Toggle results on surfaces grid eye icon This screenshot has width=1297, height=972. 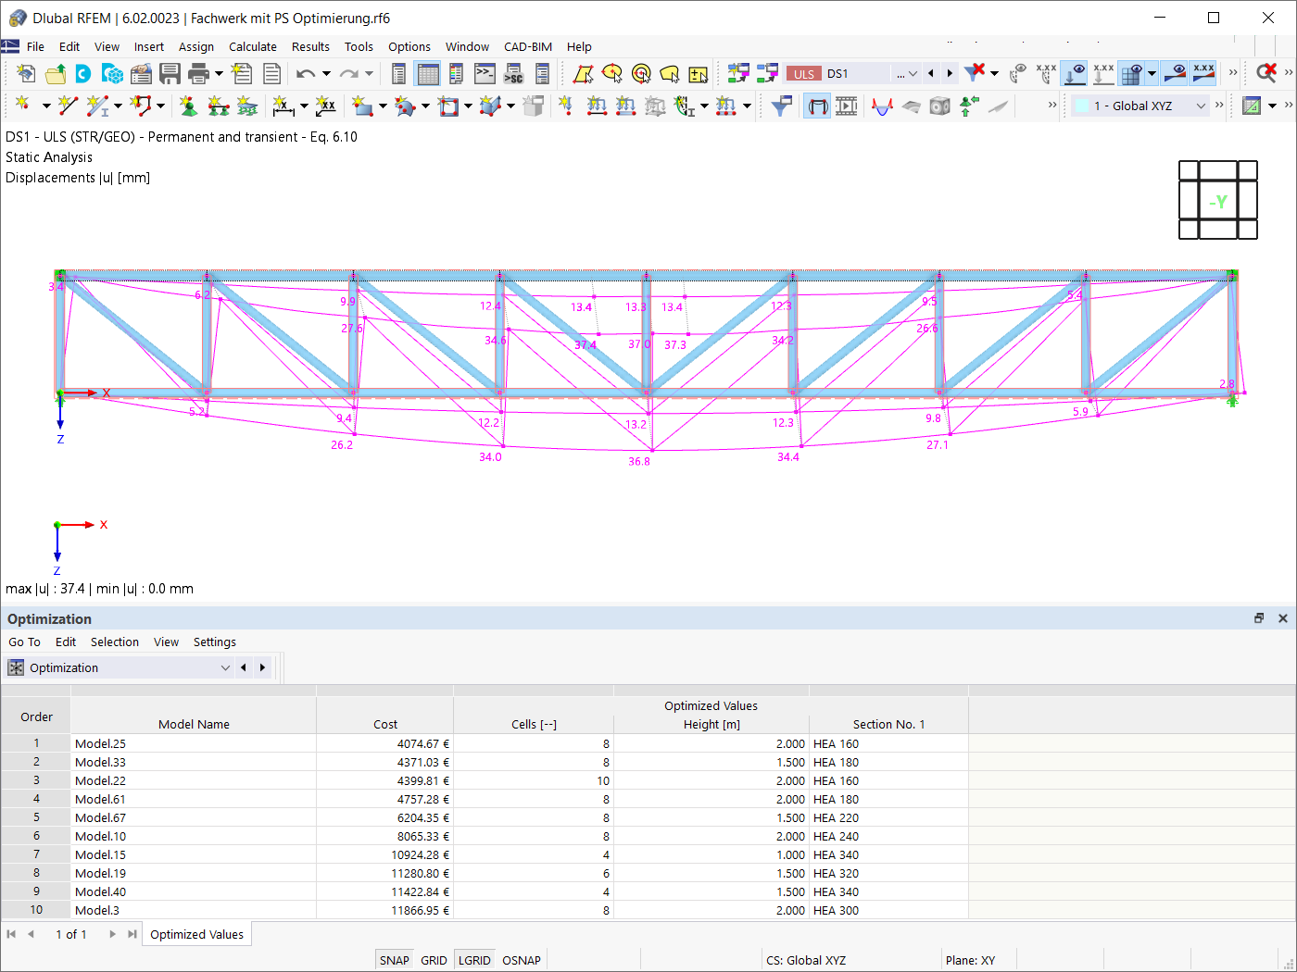(x=1132, y=73)
